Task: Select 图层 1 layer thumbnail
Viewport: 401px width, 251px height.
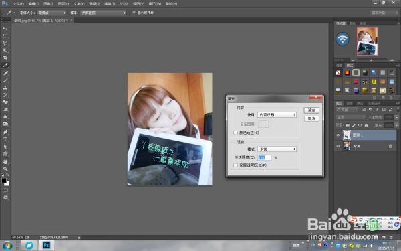Action: point(346,135)
